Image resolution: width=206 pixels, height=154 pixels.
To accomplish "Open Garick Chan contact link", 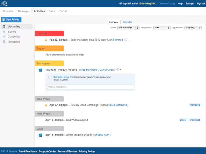I will (107, 70).
